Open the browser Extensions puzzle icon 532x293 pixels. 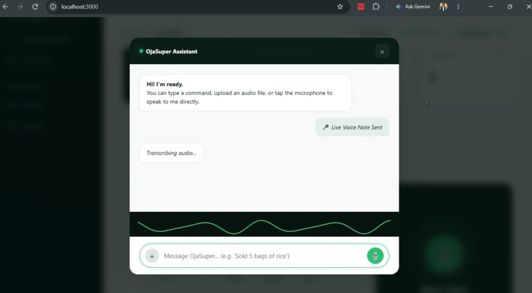point(376,7)
